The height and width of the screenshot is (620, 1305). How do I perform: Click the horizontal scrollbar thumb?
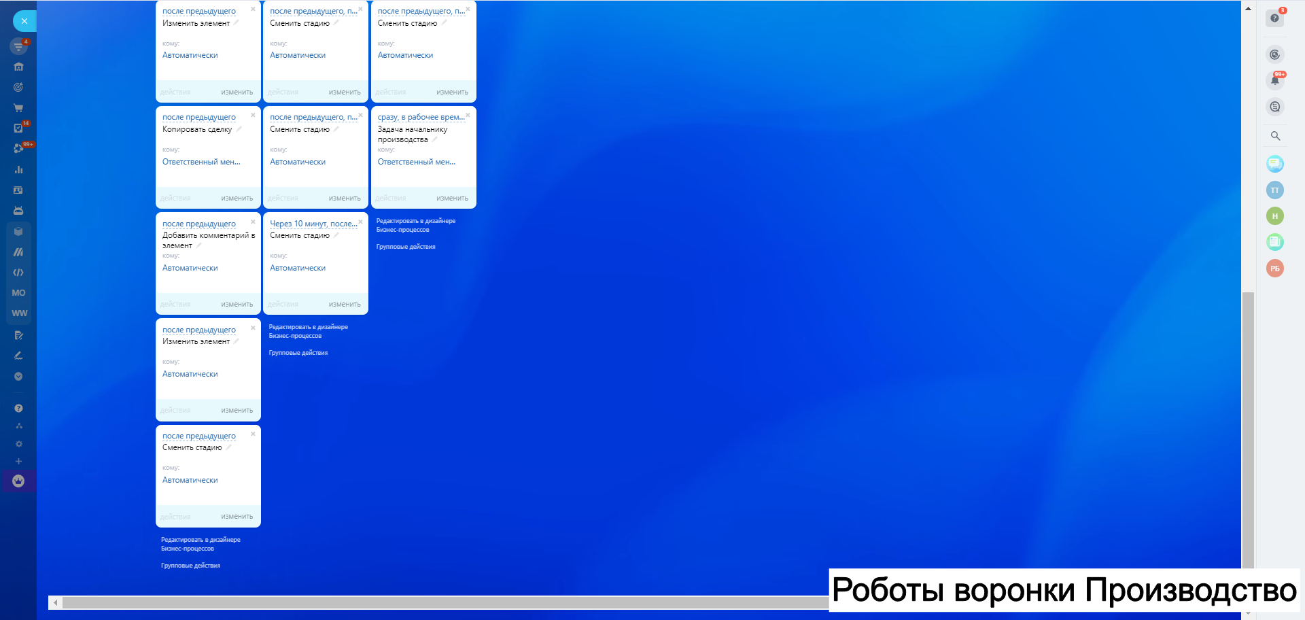pyautogui.click(x=446, y=603)
